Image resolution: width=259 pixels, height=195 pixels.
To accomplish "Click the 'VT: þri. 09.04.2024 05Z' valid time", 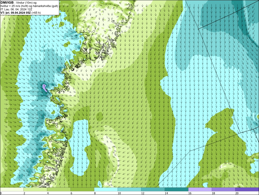I will (16, 13).
